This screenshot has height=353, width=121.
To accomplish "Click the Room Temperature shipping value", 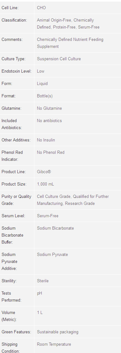I will 54,344.
